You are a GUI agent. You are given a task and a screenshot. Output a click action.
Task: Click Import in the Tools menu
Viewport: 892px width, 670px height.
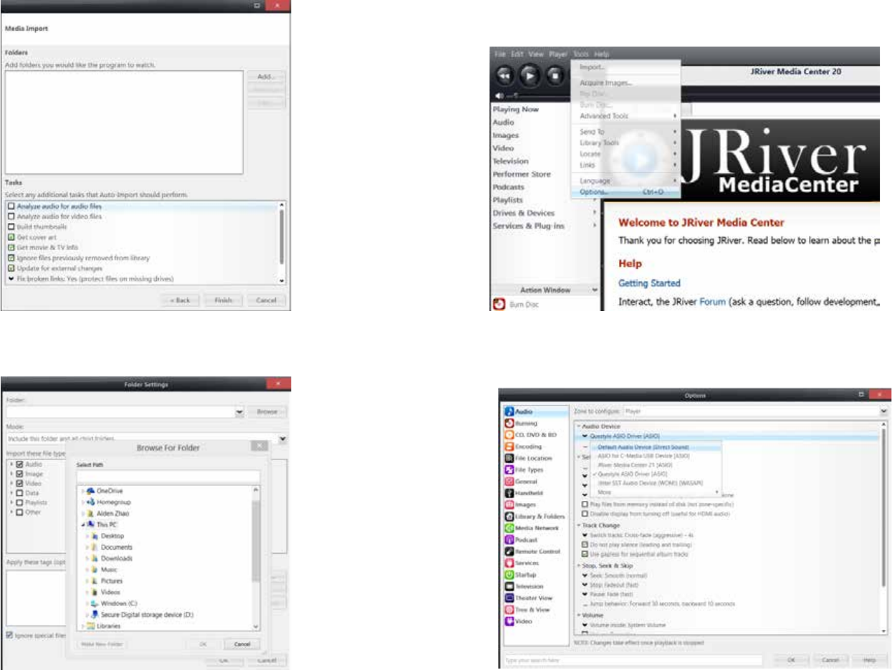point(625,67)
